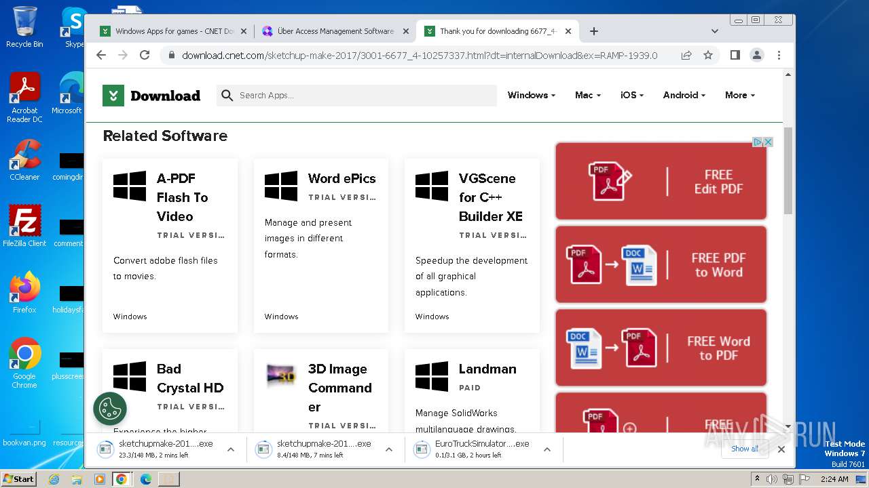869x488 pixels.
Task: Click the FREE Edit PDF ad banner
Action: coord(661,181)
